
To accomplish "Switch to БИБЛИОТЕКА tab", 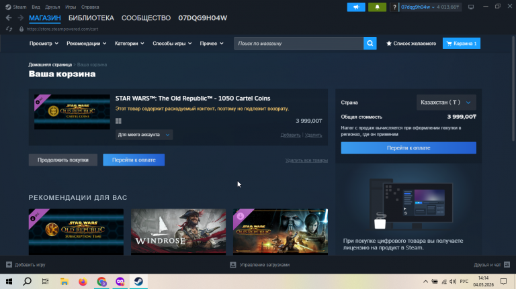I will [91, 18].
